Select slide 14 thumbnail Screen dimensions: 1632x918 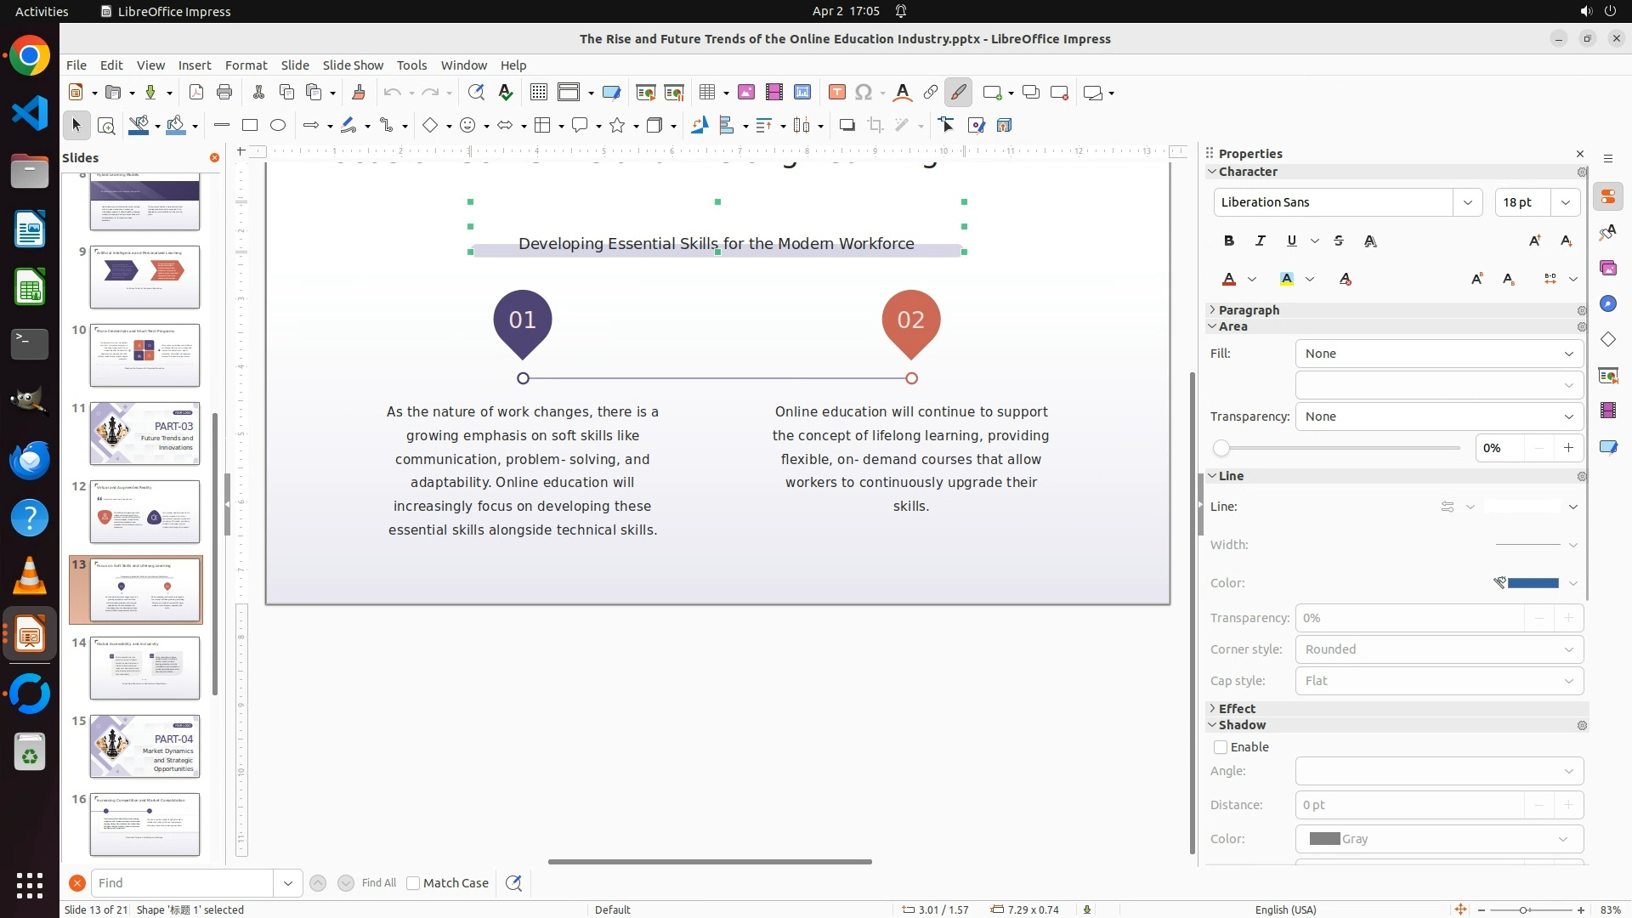pyautogui.click(x=144, y=668)
